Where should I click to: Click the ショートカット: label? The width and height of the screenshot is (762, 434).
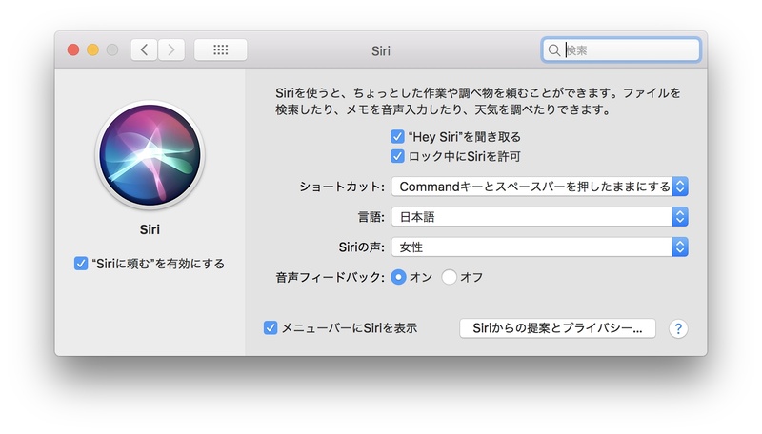pyautogui.click(x=342, y=187)
